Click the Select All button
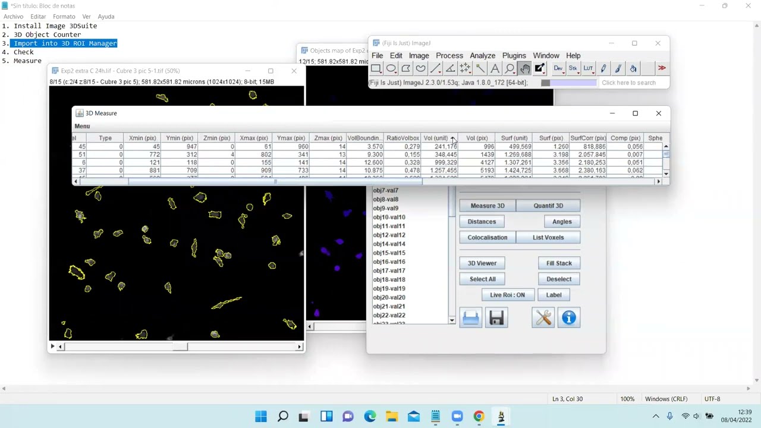 pyautogui.click(x=483, y=279)
